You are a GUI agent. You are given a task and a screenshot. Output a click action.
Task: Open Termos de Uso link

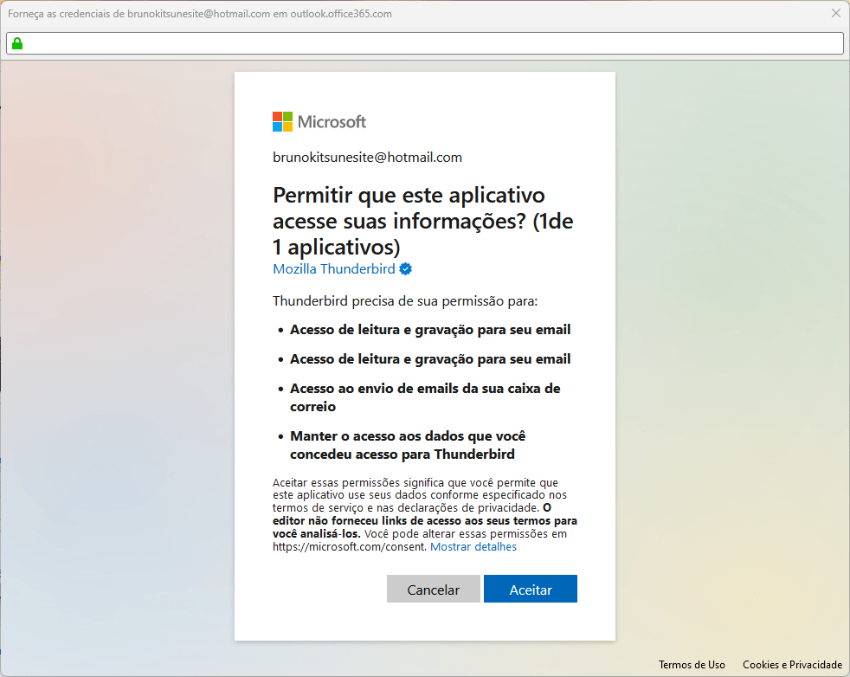tap(692, 665)
